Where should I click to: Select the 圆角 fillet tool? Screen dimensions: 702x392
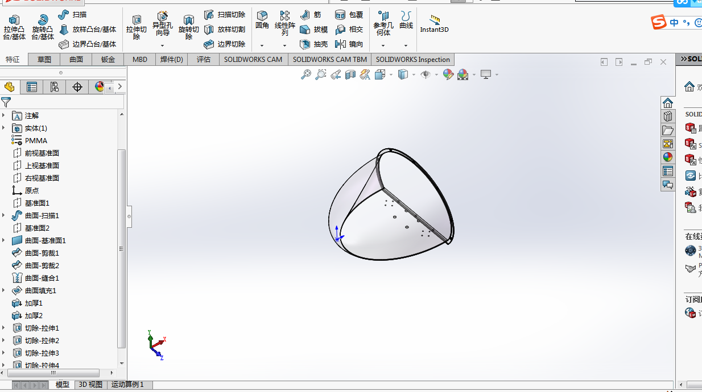(262, 20)
